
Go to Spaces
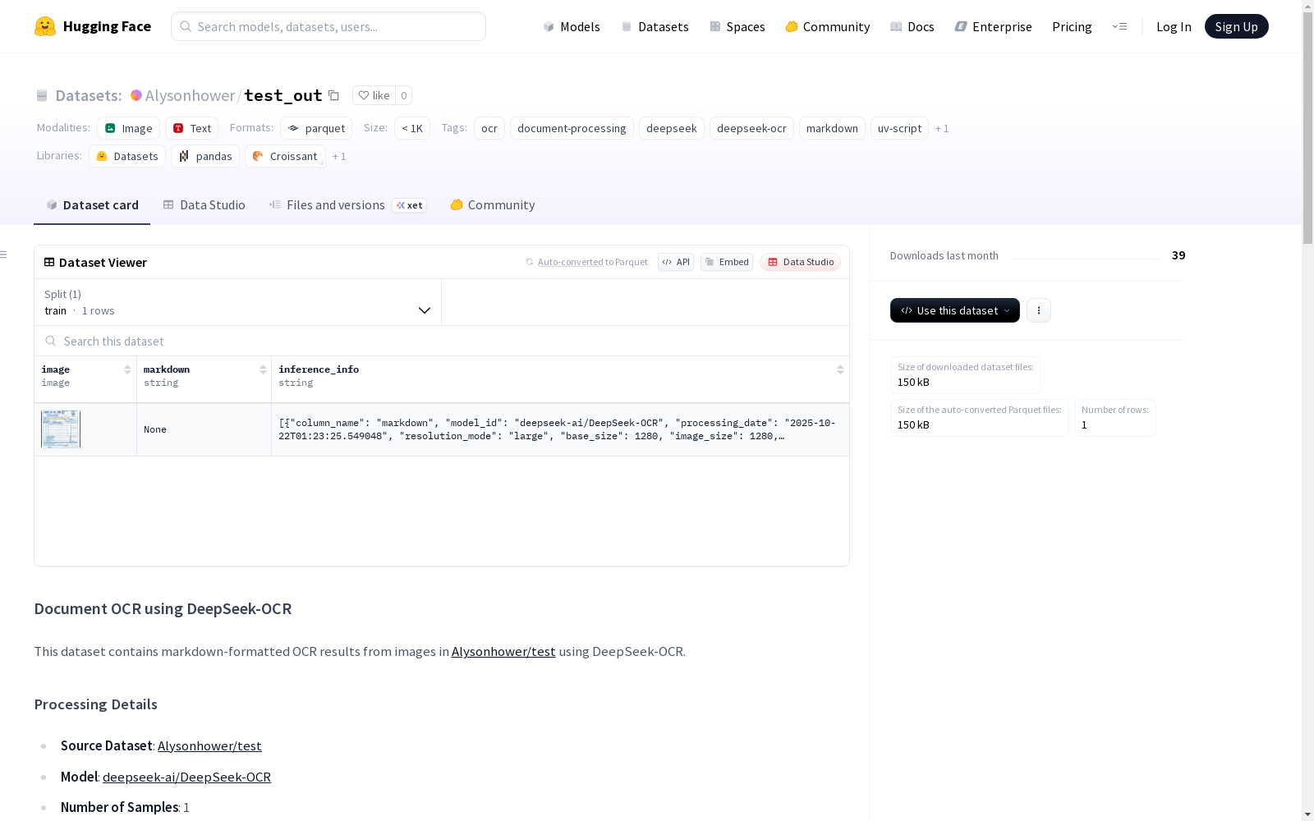coord(737,26)
